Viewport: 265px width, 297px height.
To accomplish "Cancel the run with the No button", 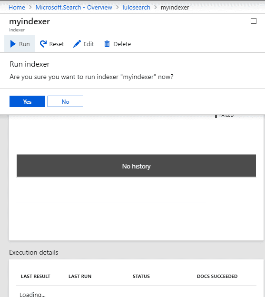I will [x=65, y=101].
